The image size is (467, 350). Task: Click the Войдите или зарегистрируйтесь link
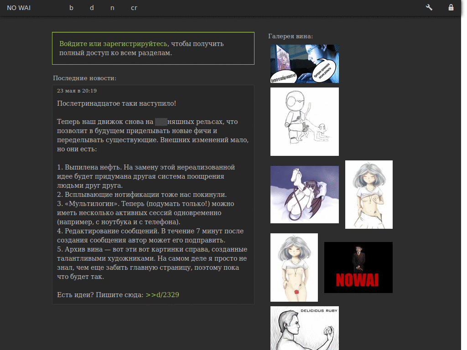(113, 44)
